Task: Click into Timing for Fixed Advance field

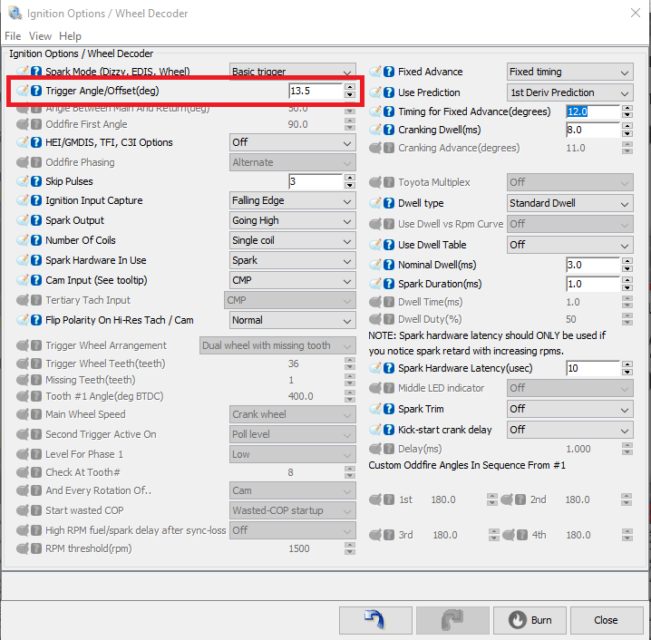Action: 593,112
